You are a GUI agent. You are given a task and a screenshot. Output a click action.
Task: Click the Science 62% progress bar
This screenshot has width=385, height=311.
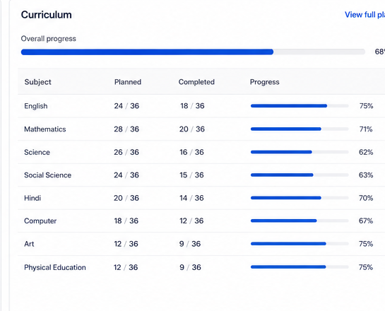(300, 152)
